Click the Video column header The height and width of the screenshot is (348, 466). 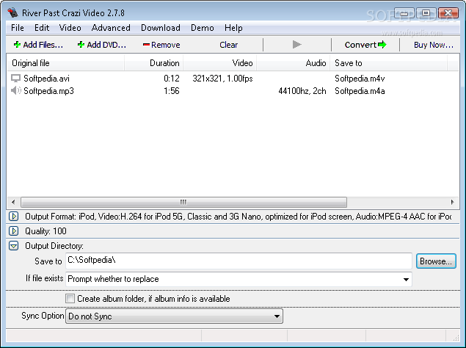[219, 63]
